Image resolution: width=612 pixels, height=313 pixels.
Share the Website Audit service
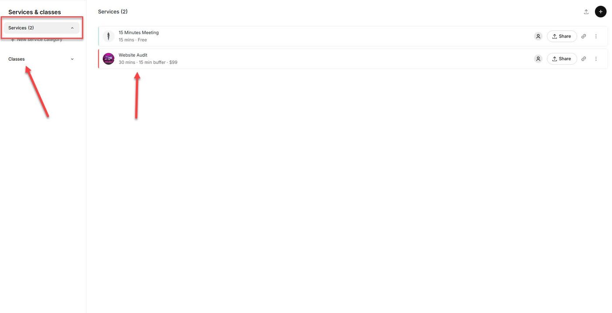(562, 59)
